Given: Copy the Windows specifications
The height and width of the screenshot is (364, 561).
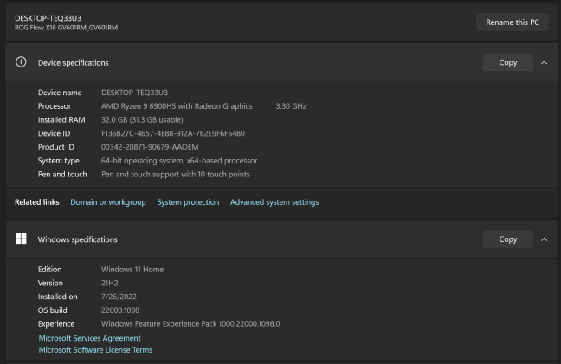Looking at the screenshot, I should (x=507, y=239).
